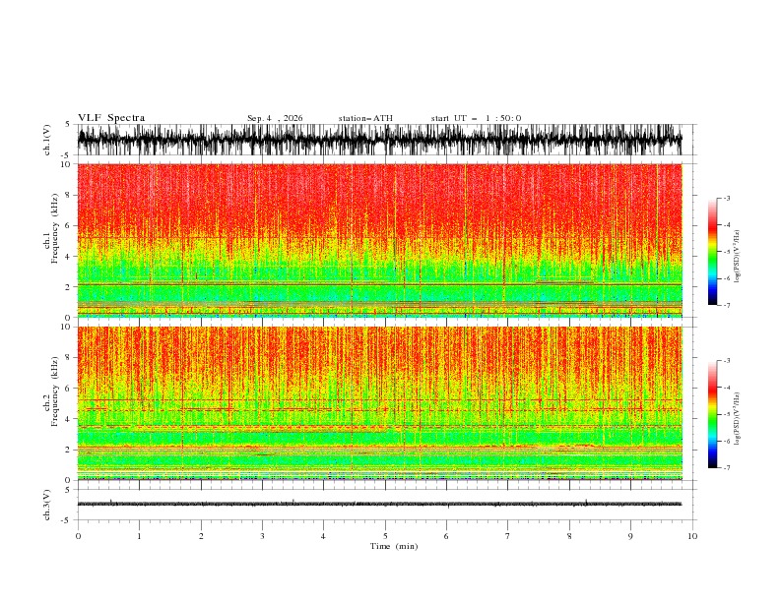The height and width of the screenshot is (602, 780).
Task: Click the ch.3(V) waveform axis label
Action: pos(47,505)
